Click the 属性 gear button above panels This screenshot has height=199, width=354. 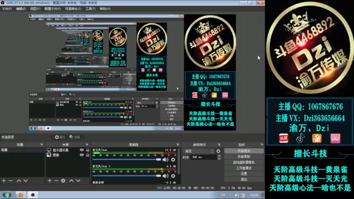click(60, 137)
